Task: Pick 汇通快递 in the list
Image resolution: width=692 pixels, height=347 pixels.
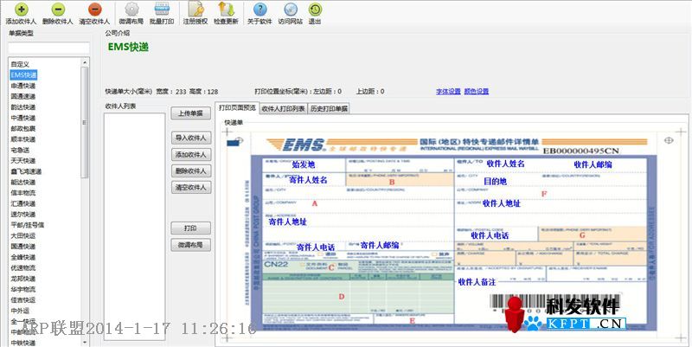Action: point(23,203)
